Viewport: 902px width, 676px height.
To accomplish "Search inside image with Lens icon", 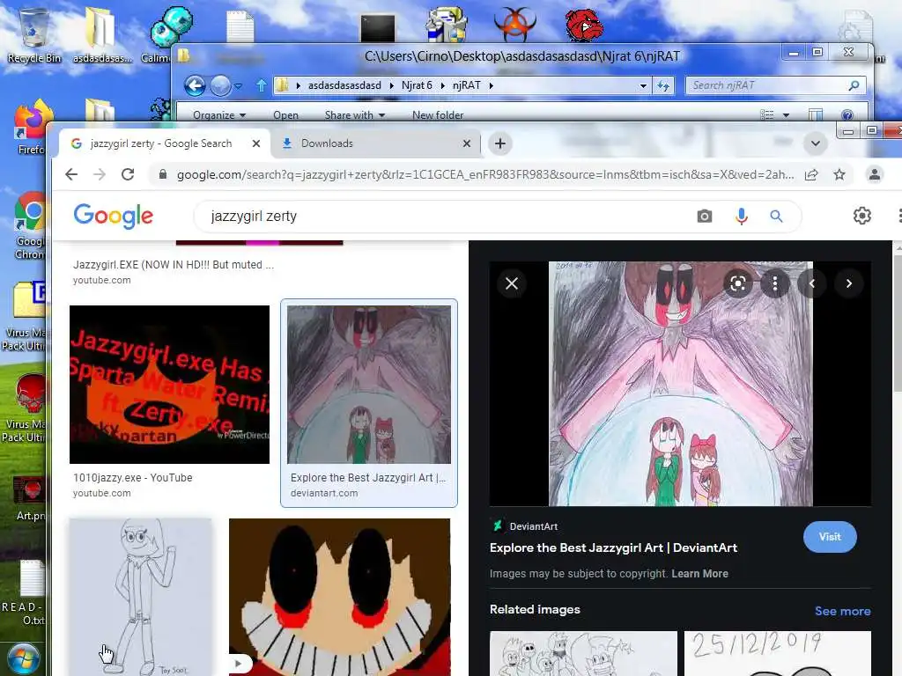I will click(737, 283).
